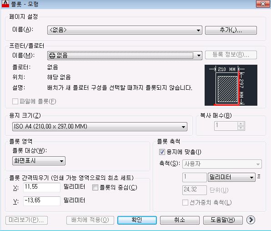Click the X offset field showing 11.55
Image resolution: width=271 pixels, height=231 pixels.
[x=42, y=187]
